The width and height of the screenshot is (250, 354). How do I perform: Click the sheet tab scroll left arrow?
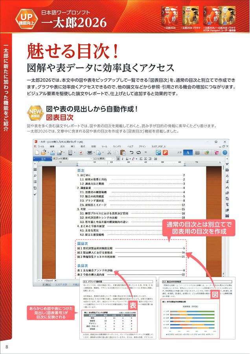(x=39, y=280)
